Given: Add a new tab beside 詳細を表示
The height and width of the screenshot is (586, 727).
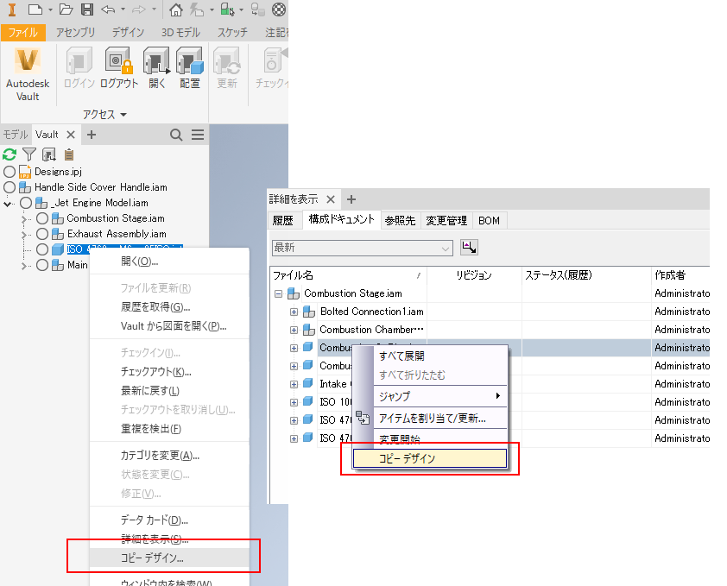Looking at the screenshot, I should click(x=351, y=199).
